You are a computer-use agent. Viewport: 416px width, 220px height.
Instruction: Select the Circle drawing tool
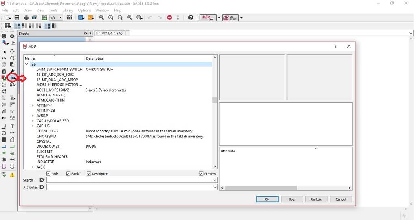[4, 133]
